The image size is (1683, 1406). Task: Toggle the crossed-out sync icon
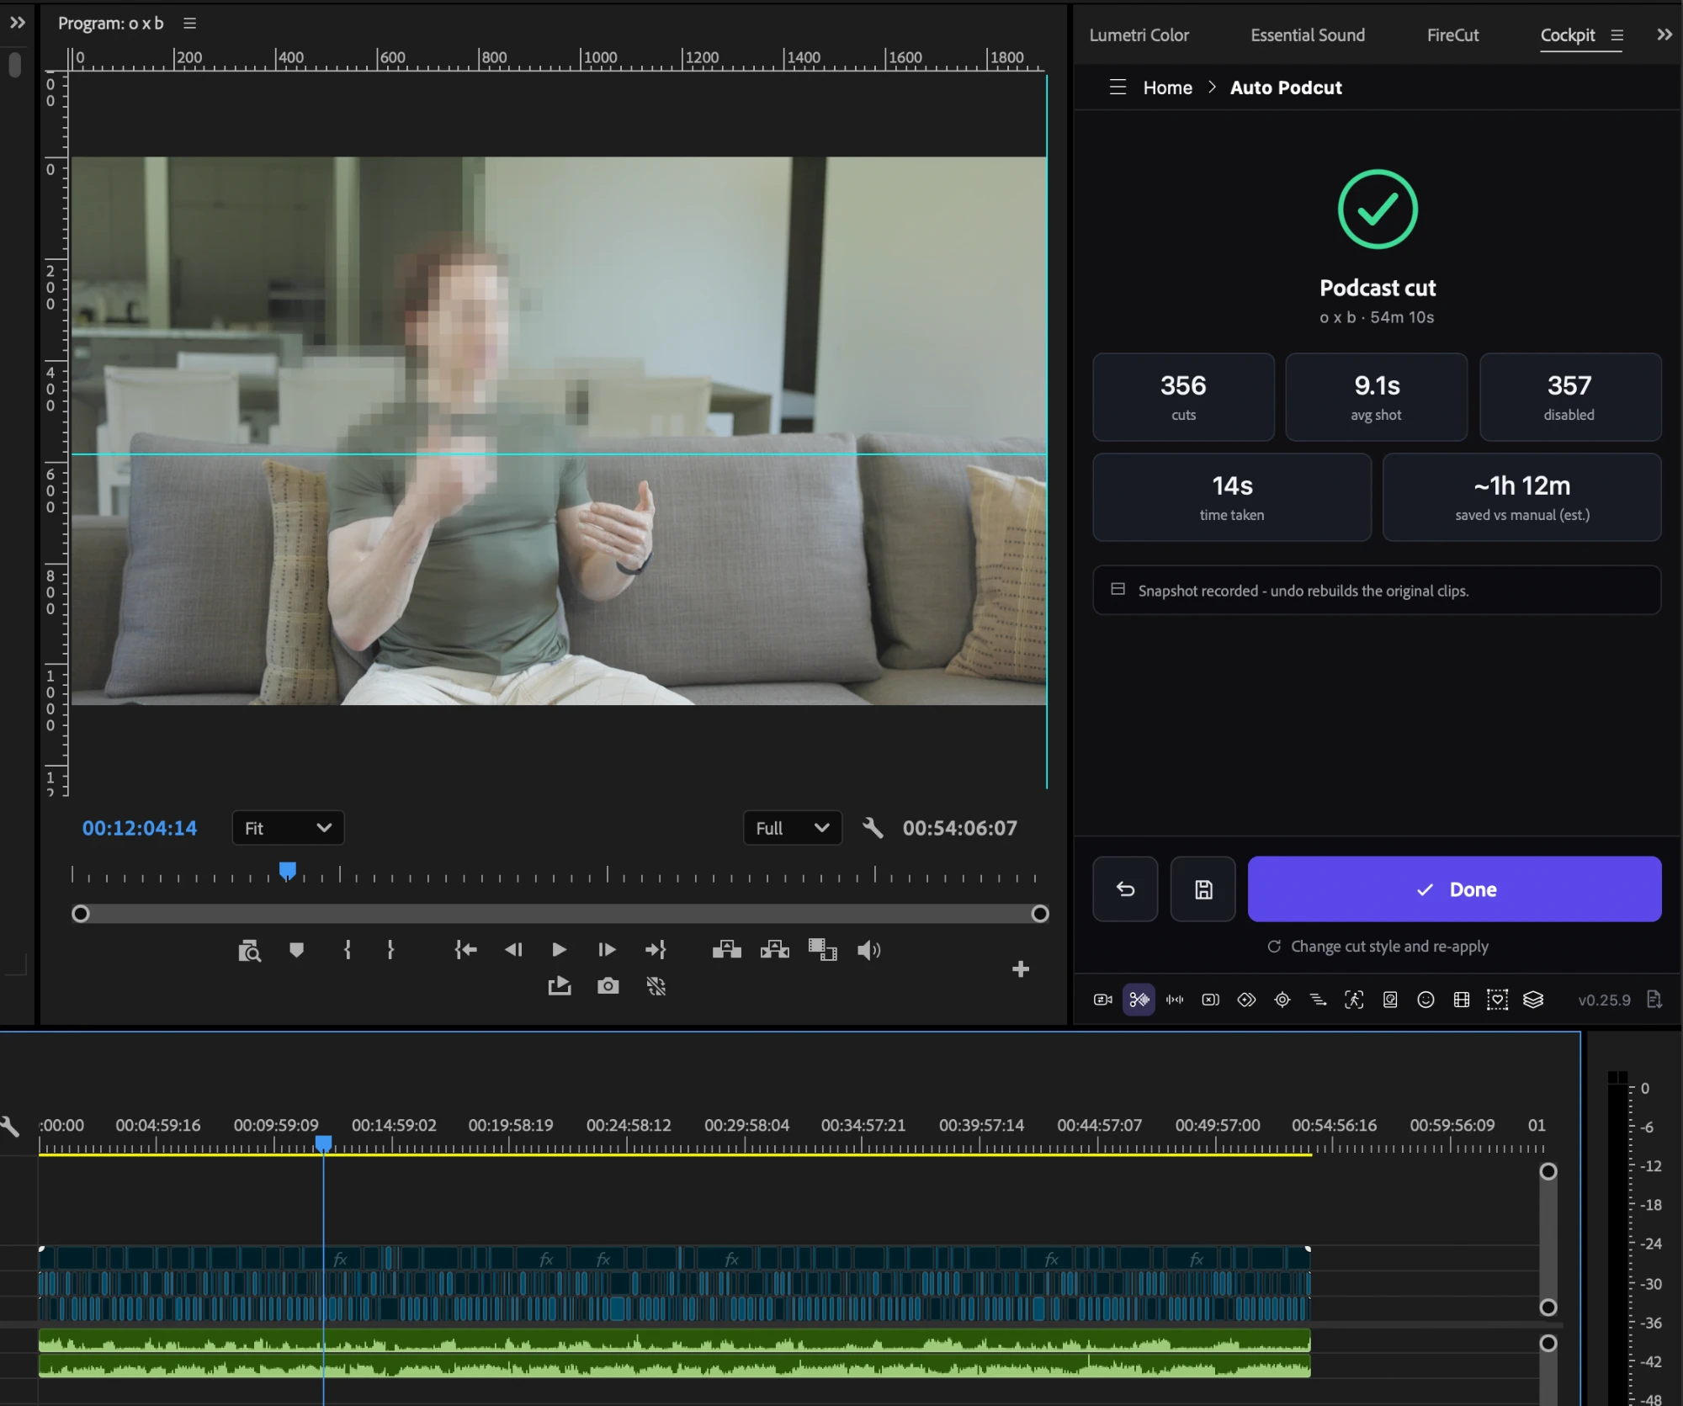[656, 986]
